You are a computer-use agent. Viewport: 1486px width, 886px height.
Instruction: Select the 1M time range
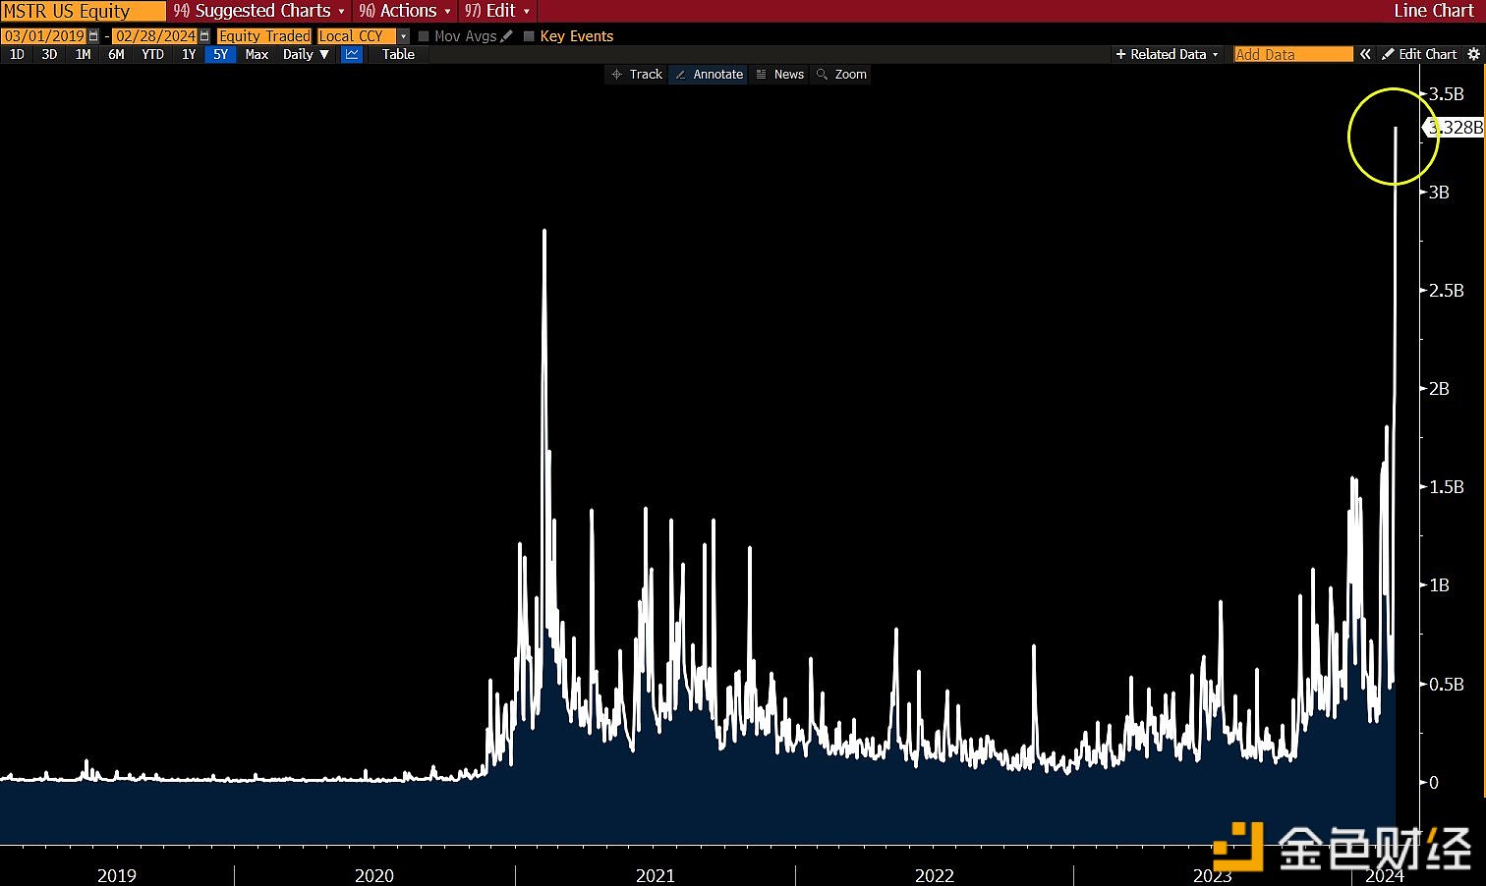84,55
